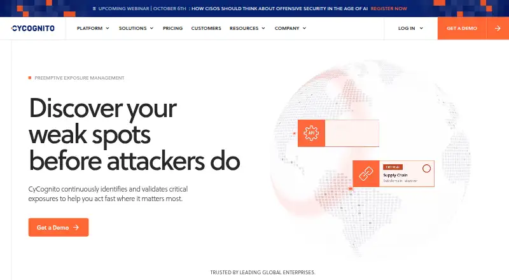Click the Upcoming Webinar October 6th text
The height and width of the screenshot is (280, 509).
click(x=142, y=8)
